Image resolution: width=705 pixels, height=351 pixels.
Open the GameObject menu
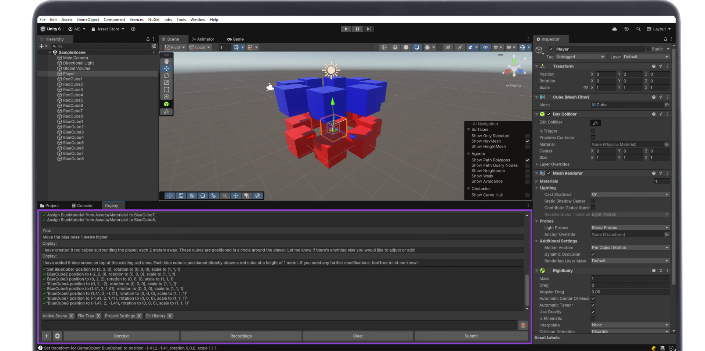tap(88, 20)
